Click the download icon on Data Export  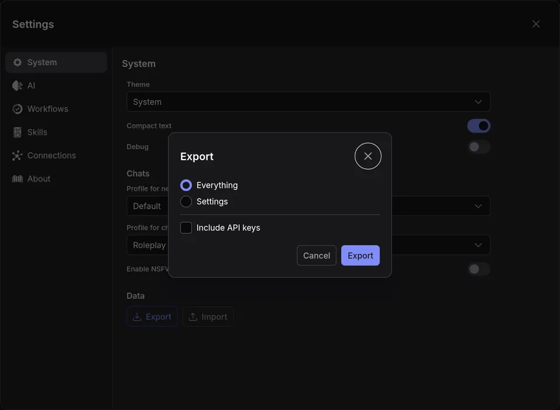(x=136, y=317)
